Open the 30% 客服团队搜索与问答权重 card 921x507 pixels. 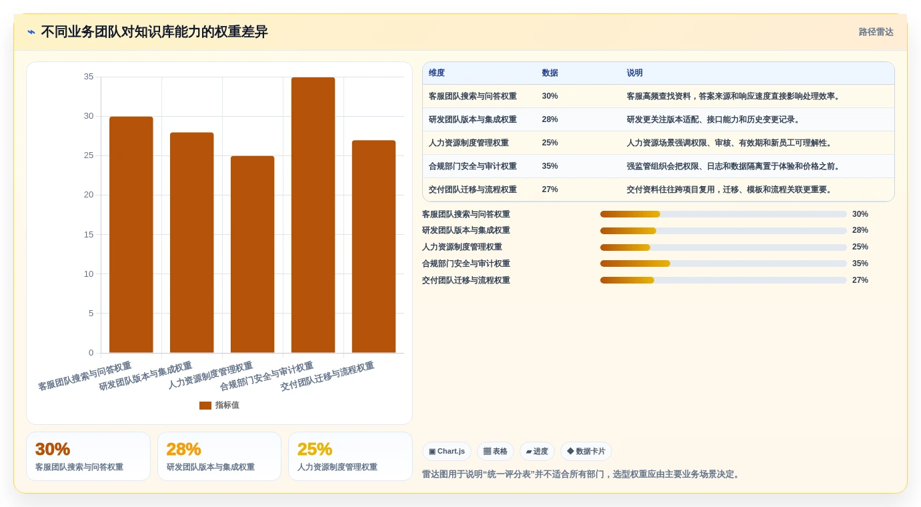point(88,456)
